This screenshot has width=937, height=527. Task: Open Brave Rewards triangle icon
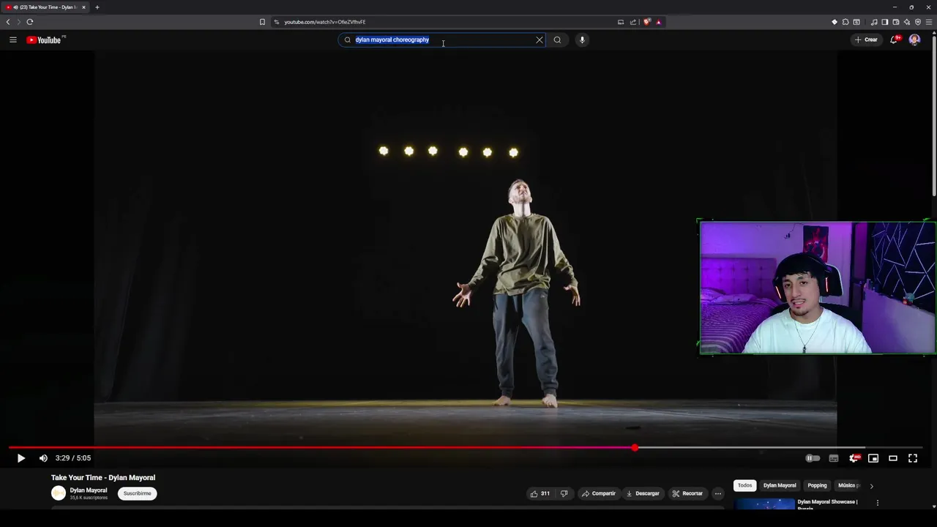[x=658, y=22]
